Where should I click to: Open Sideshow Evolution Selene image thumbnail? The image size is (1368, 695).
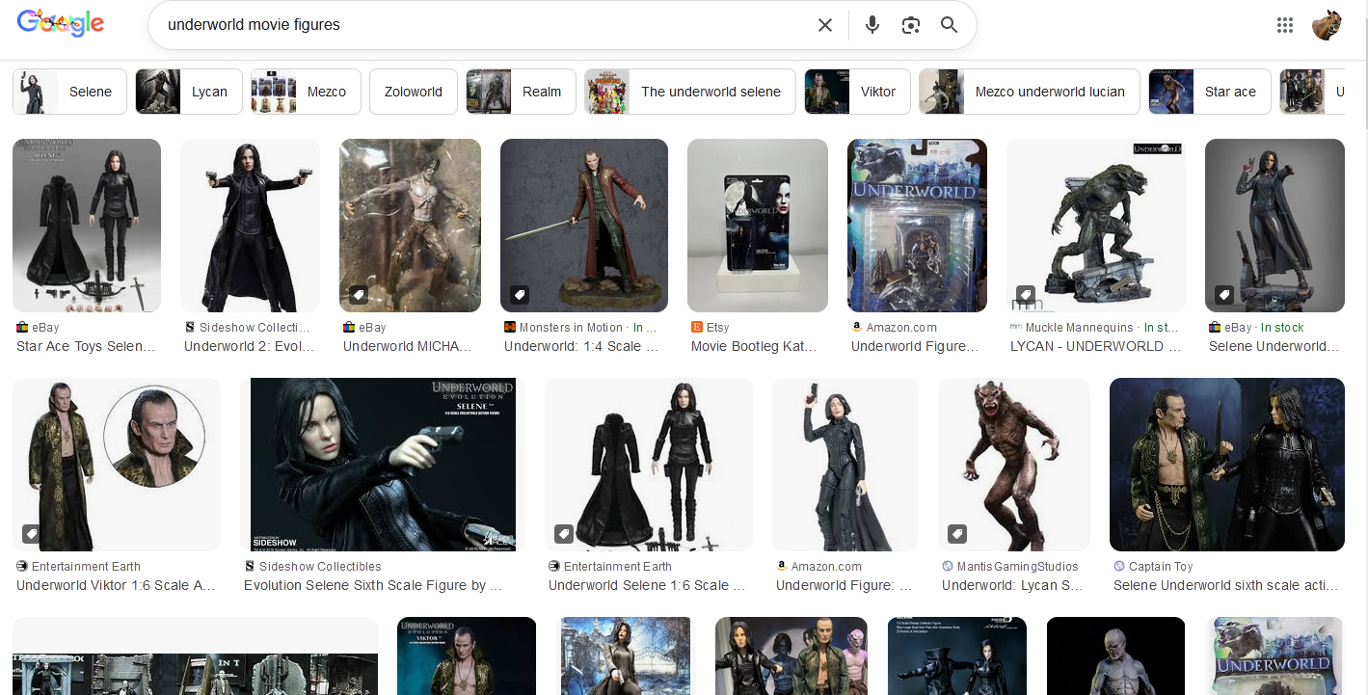[383, 464]
